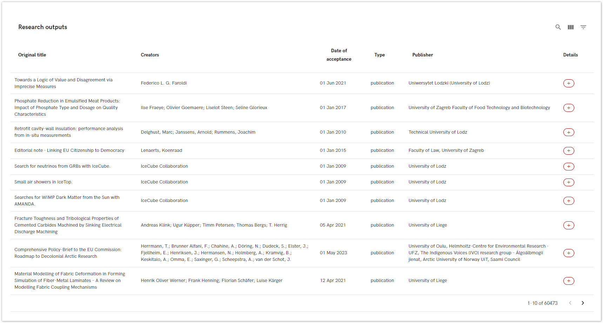
Task: Show details for WIMP Dark Matter row
Action: (568, 201)
